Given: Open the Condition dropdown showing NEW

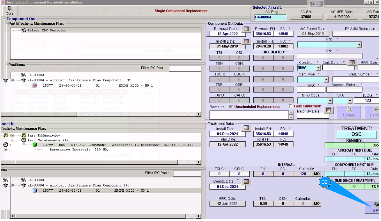Looking at the screenshot, I should click(x=318, y=68).
